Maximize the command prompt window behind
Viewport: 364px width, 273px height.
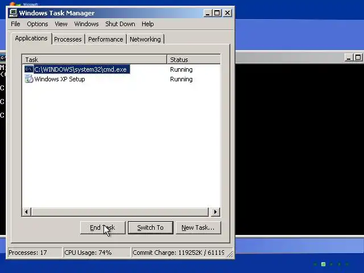coord(358,57)
